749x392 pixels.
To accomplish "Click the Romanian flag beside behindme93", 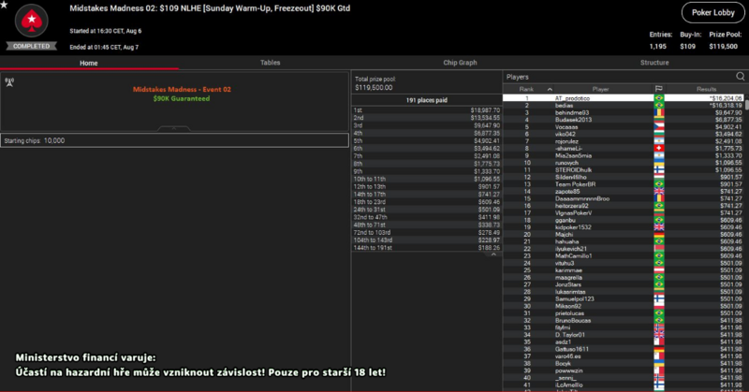I will (x=659, y=112).
